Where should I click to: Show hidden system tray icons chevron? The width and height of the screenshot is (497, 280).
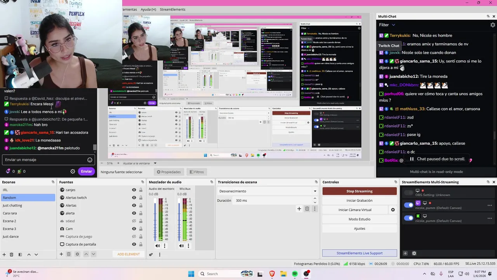click(425, 274)
